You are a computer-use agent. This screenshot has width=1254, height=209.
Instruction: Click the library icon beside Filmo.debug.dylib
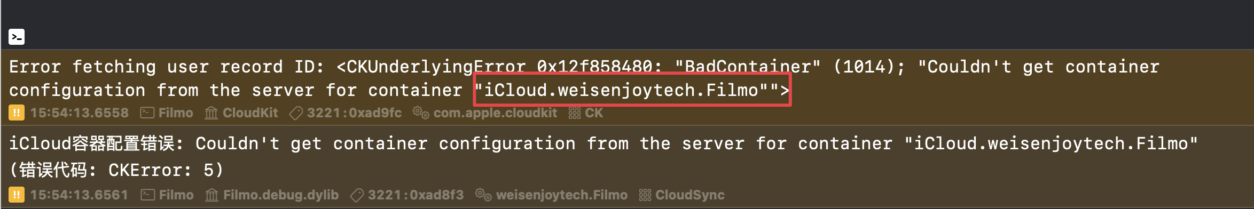point(212,195)
